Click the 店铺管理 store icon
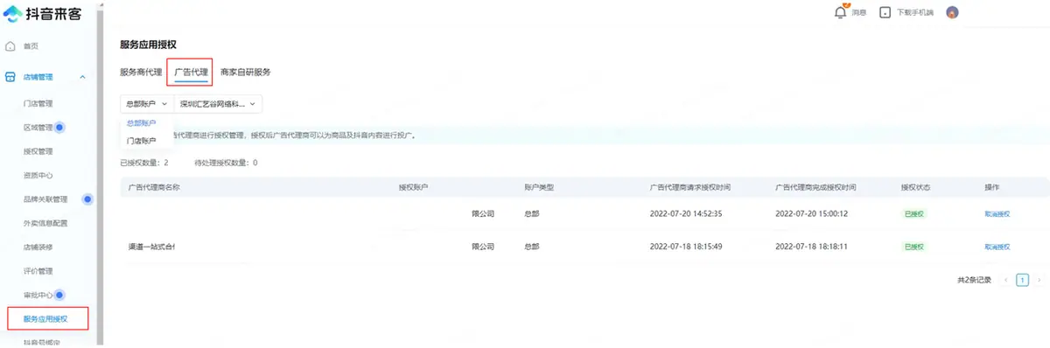The image size is (1050, 348). point(10,77)
